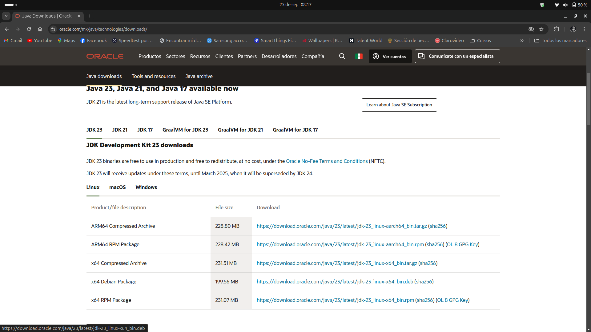
Task: Click Comunícate con un especialista button
Action: (x=457, y=56)
